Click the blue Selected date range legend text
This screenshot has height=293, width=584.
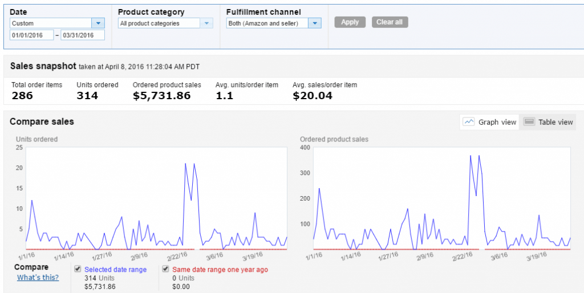[115, 270]
